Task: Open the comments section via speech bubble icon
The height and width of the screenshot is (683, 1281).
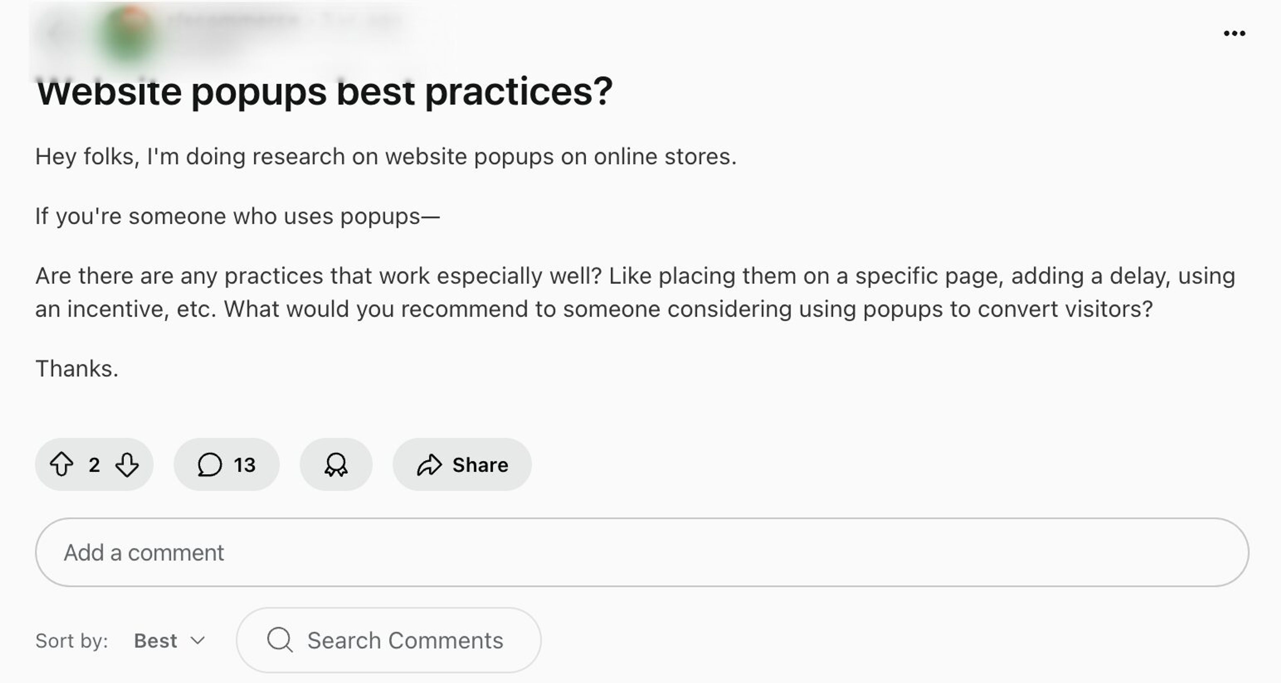Action: click(x=212, y=465)
